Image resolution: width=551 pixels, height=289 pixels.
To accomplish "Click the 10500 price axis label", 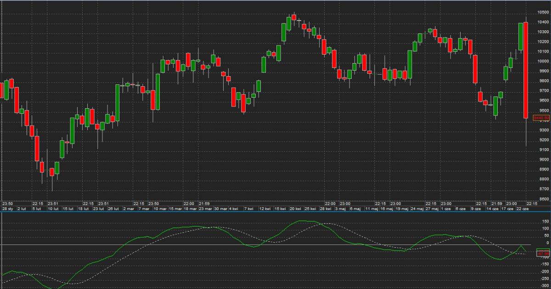I will (543, 12).
